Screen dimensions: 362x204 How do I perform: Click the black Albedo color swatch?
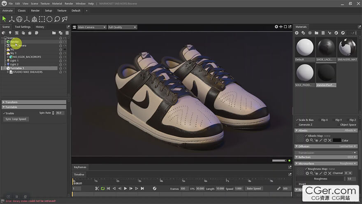pos(336,140)
